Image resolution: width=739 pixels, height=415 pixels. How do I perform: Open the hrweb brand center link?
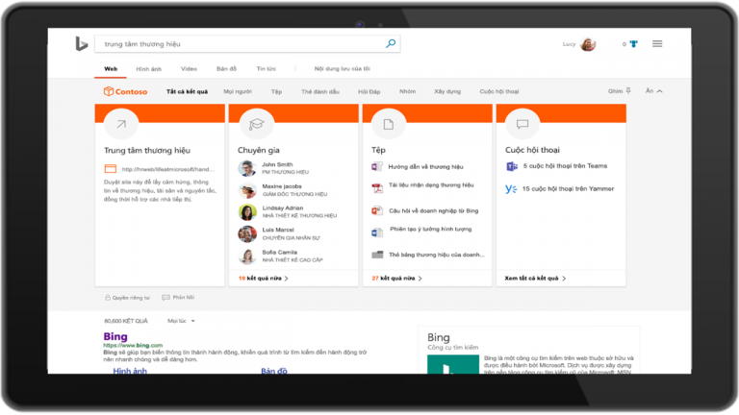pos(167,169)
